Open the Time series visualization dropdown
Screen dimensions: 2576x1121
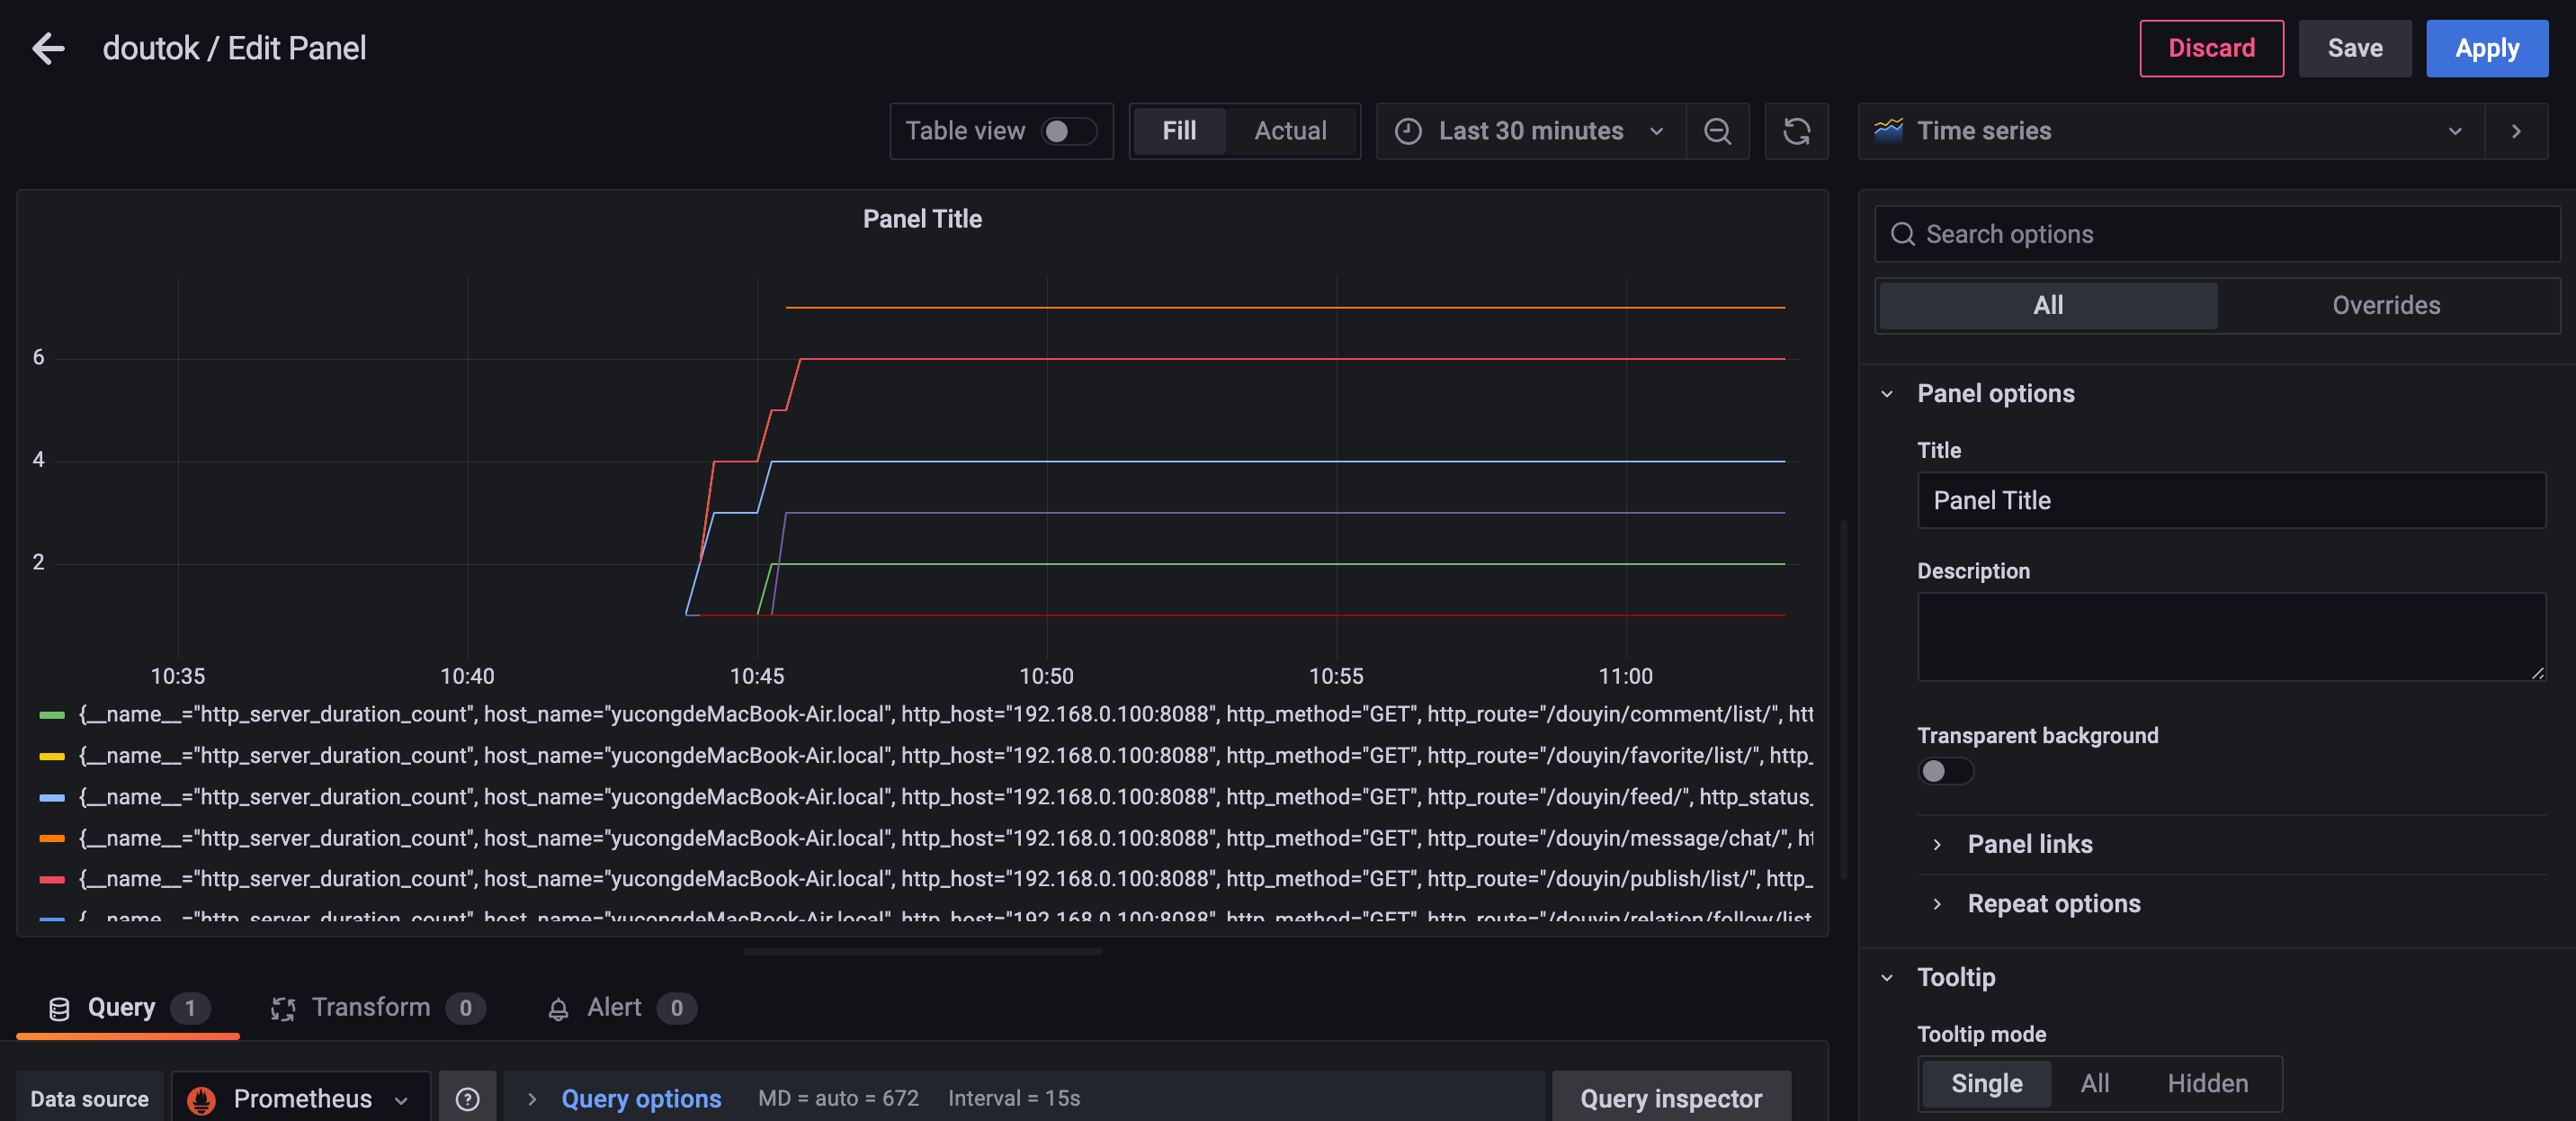pos(2171,131)
